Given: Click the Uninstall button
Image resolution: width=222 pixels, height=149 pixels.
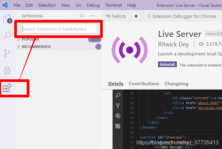Looking at the screenshot, I should coord(167,64).
